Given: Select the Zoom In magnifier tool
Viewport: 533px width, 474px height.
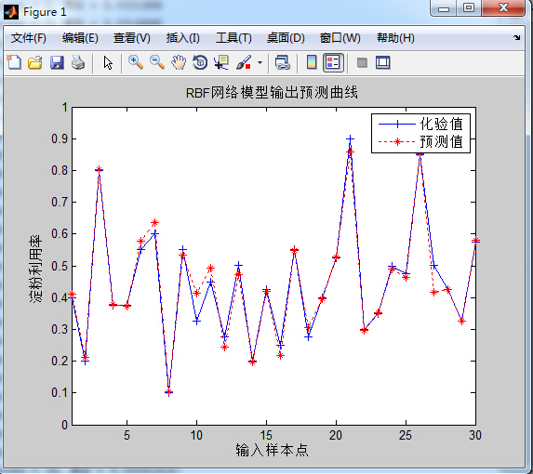Looking at the screenshot, I should pos(136,62).
